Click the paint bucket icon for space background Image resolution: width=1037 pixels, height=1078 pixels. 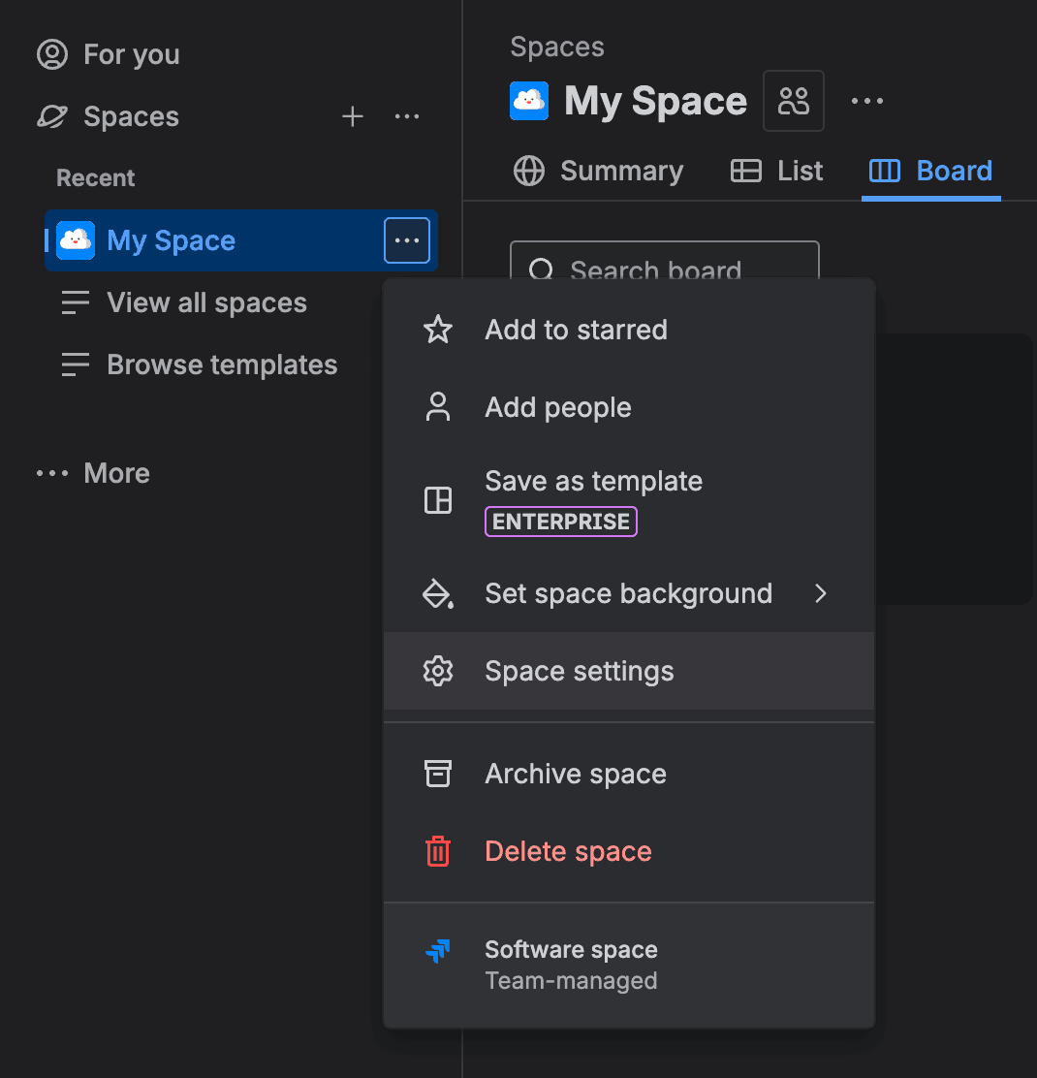click(x=438, y=593)
